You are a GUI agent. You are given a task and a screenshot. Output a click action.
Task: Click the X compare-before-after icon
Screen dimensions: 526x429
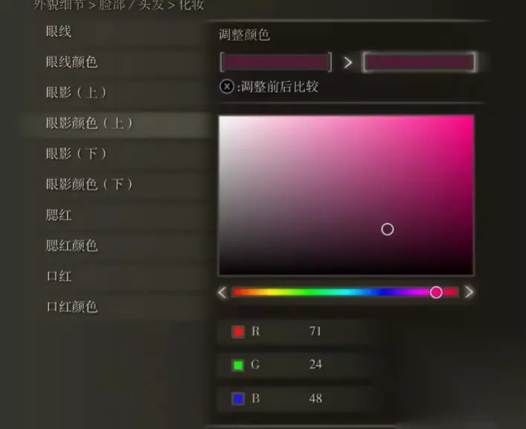(x=227, y=86)
